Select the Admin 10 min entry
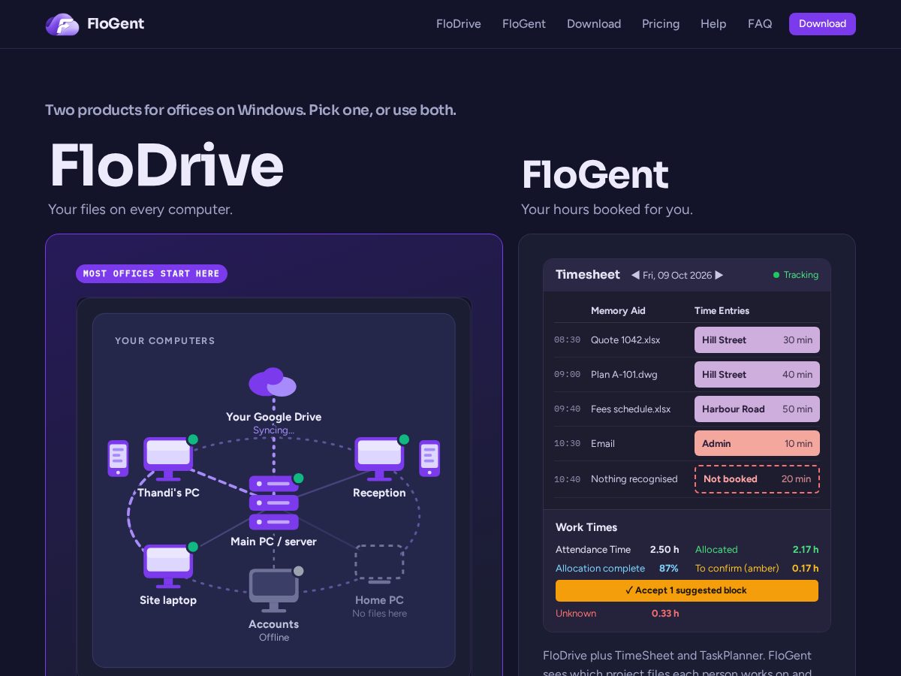 click(757, 443)
